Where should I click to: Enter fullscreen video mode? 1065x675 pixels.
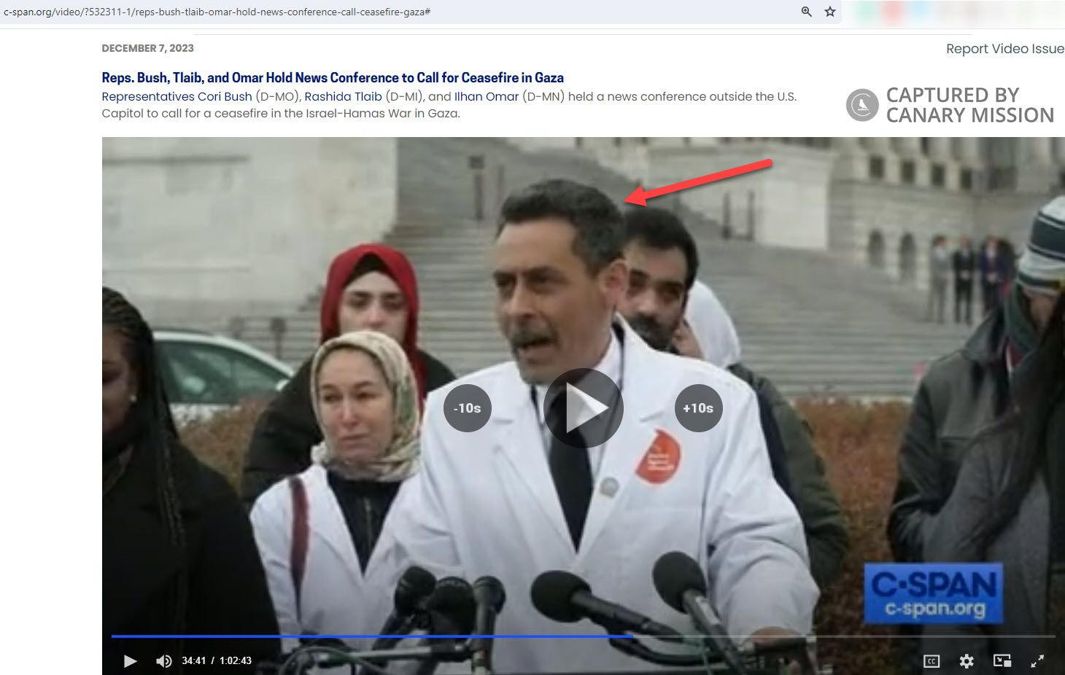pos(1037,661)
